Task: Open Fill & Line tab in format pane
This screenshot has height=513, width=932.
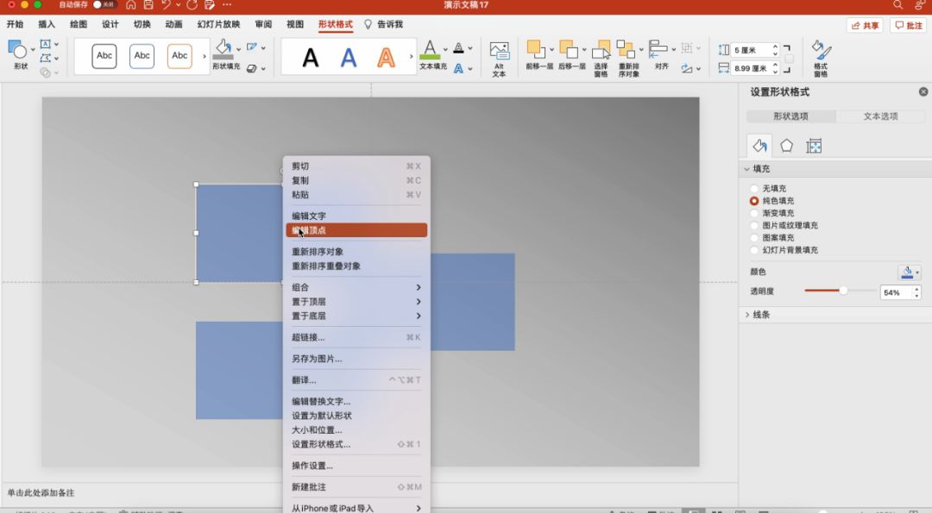Action: 759,146
